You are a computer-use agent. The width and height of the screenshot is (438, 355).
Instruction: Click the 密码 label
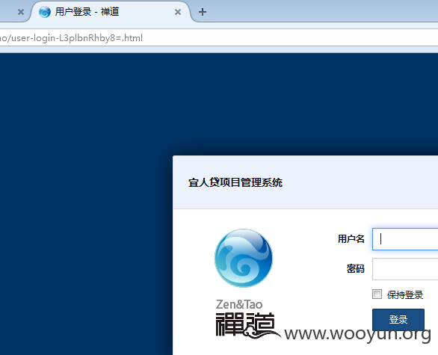coord(355,269)
